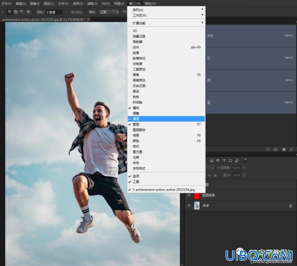297x266 pixels.
Task: Filter layers by type layer (T) icon
Action: click(x=224, y=161)
